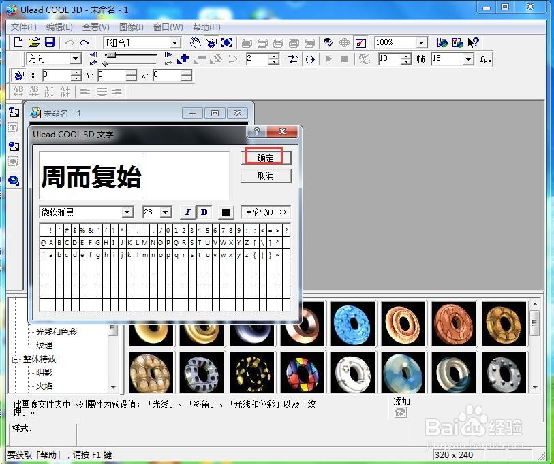Open the context help pointer tool
The height and width of the screenshot is (464, 554).
(x=473, y=43)
